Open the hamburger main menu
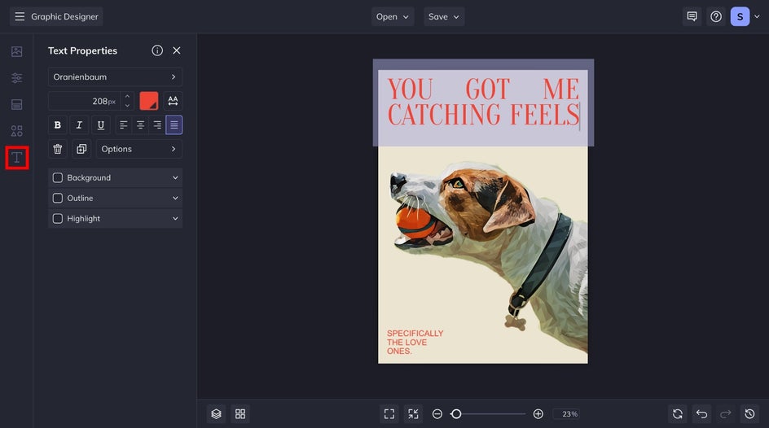This screenshot has height=428, width=769. 20,16
